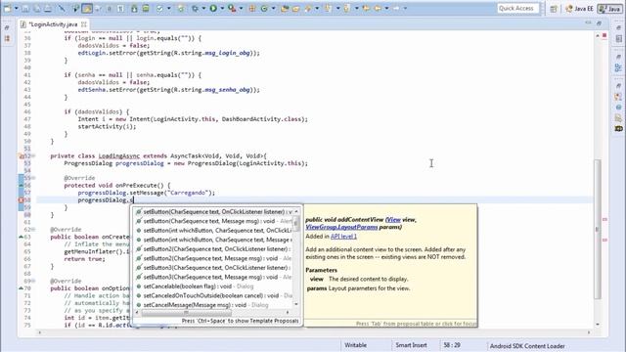Click the proposal list horizontal scrollbar
Image resolution: width=626 pixels, height=352 pixels.
pos(187,313)
